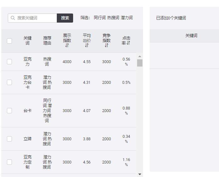Enable the 立牌 keyword checkbox
Image resolution: width=219 pixels, height=177 pixels.
[9, 139]
